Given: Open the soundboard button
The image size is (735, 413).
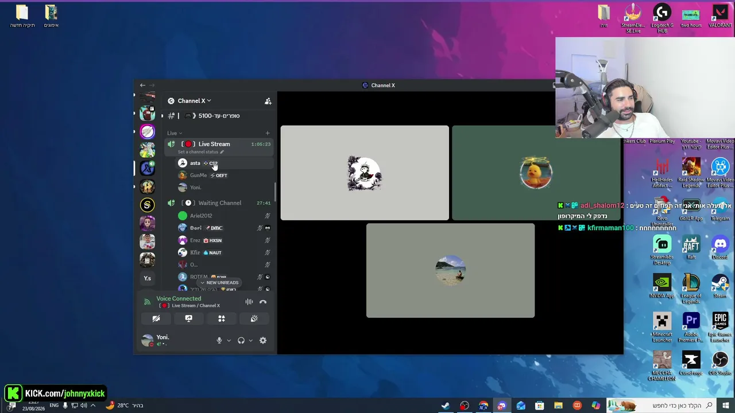Looking at the screenshot, I should (254, 319).
